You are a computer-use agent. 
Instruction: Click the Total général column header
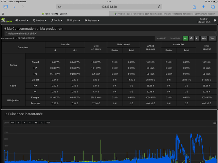[x=207, y=47]
